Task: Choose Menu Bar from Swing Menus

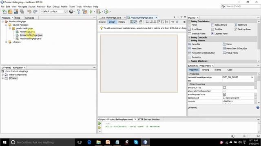Action: tap(194, 44)
